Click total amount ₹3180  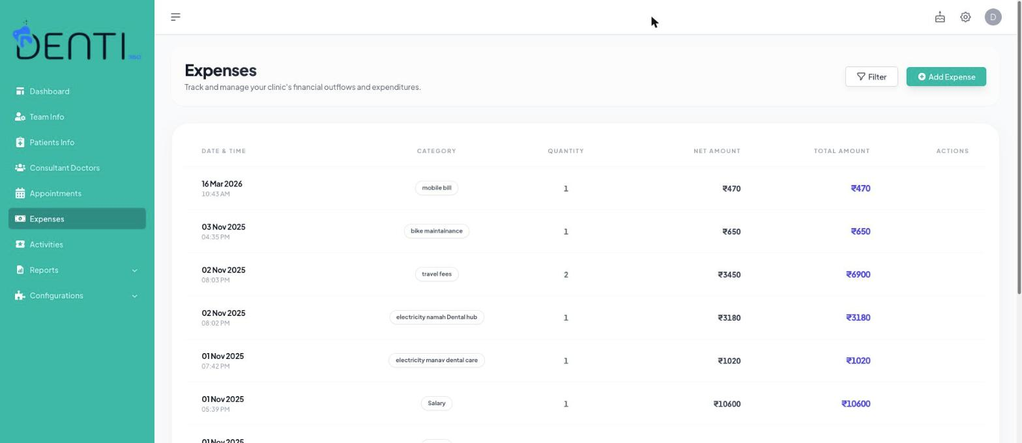point(858,317)
